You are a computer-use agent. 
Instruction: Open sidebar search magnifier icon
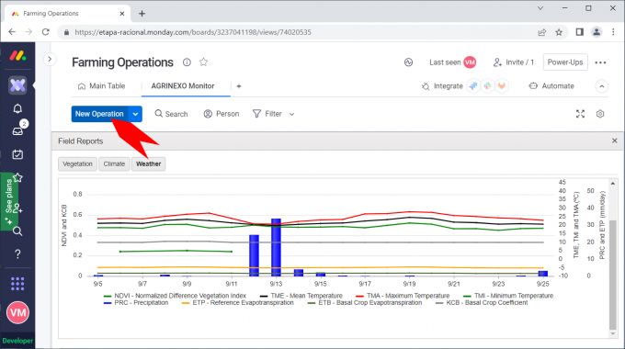tap(17, 231)
